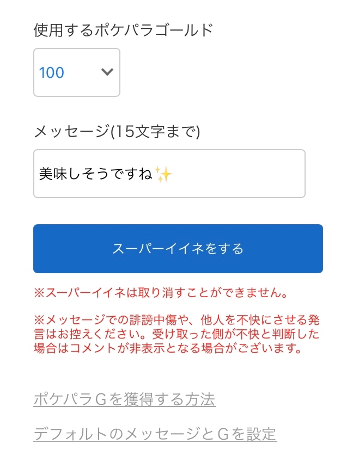Click the メッセージ(15文字まで) label
Viewport: 353px width, 474px height.
coord(117,131)
